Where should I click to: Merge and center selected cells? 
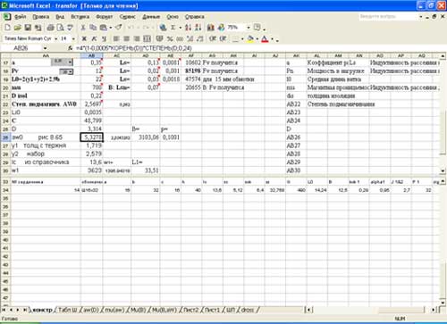147,38
